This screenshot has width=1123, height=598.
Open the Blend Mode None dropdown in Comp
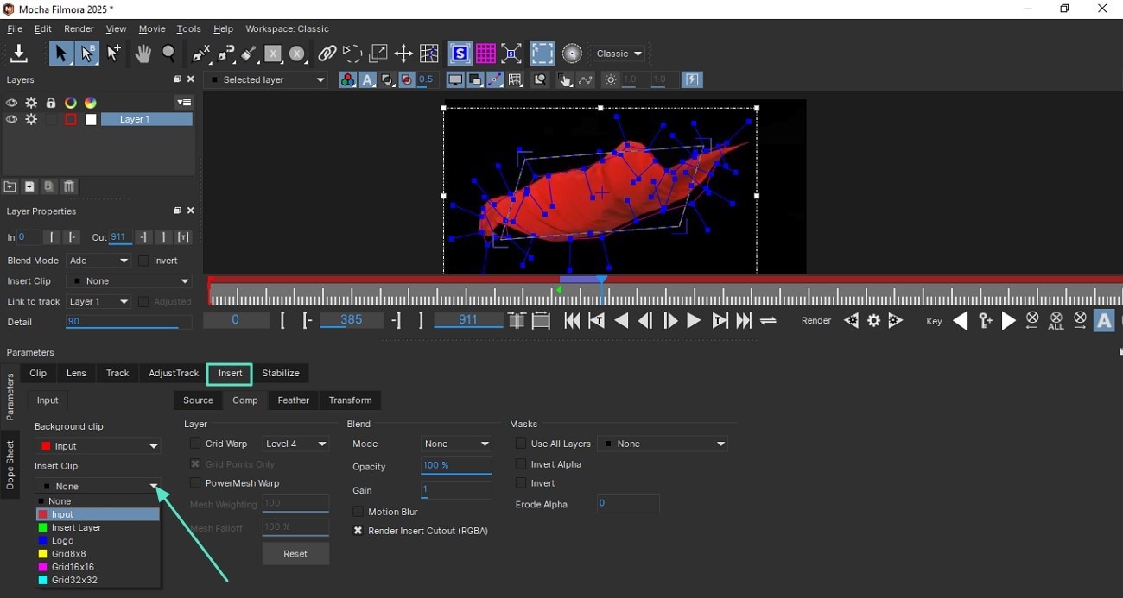(x=456, y=444)
